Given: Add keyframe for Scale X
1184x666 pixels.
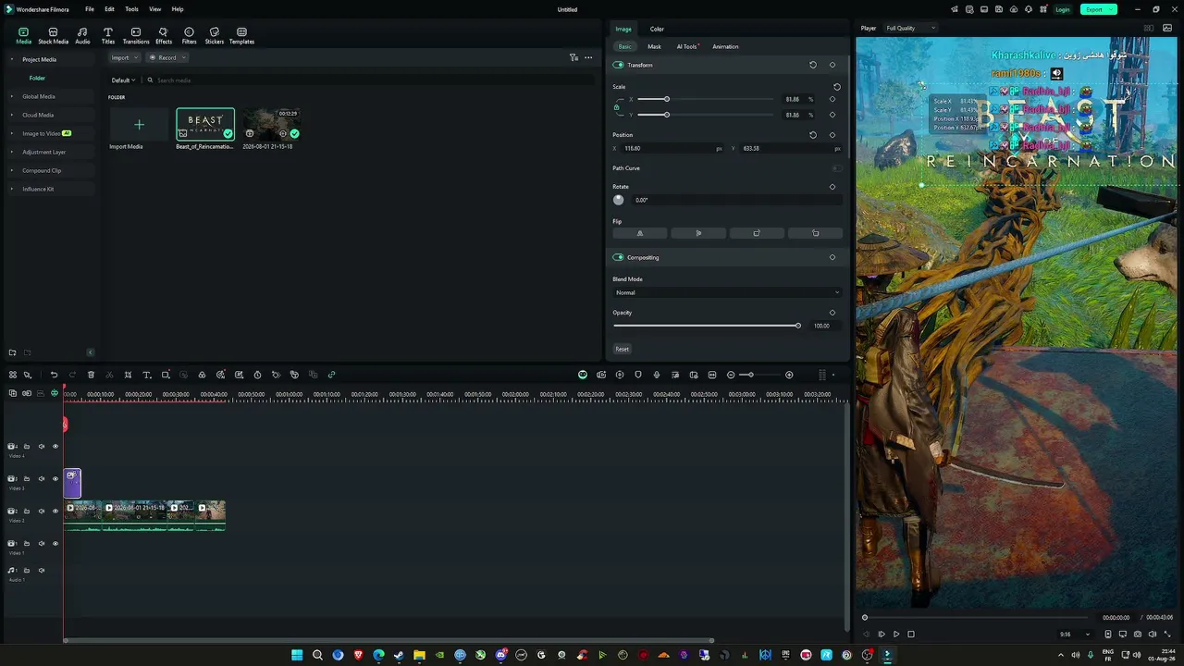Looking at the screenshot, I should pos(832,99).
